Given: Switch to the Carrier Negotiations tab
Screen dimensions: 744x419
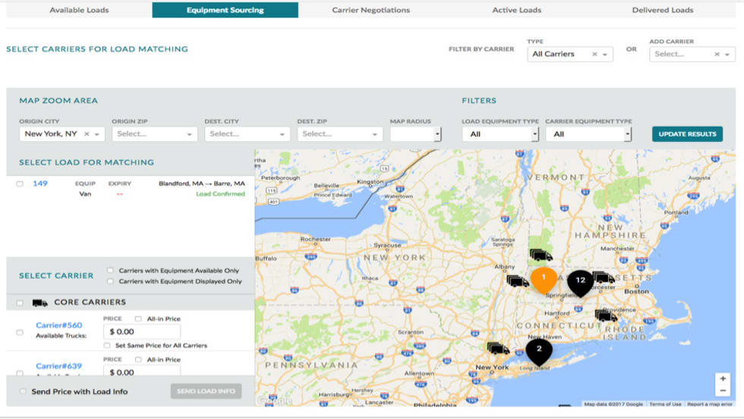Looking at the screenshot, I should [370, 10].
